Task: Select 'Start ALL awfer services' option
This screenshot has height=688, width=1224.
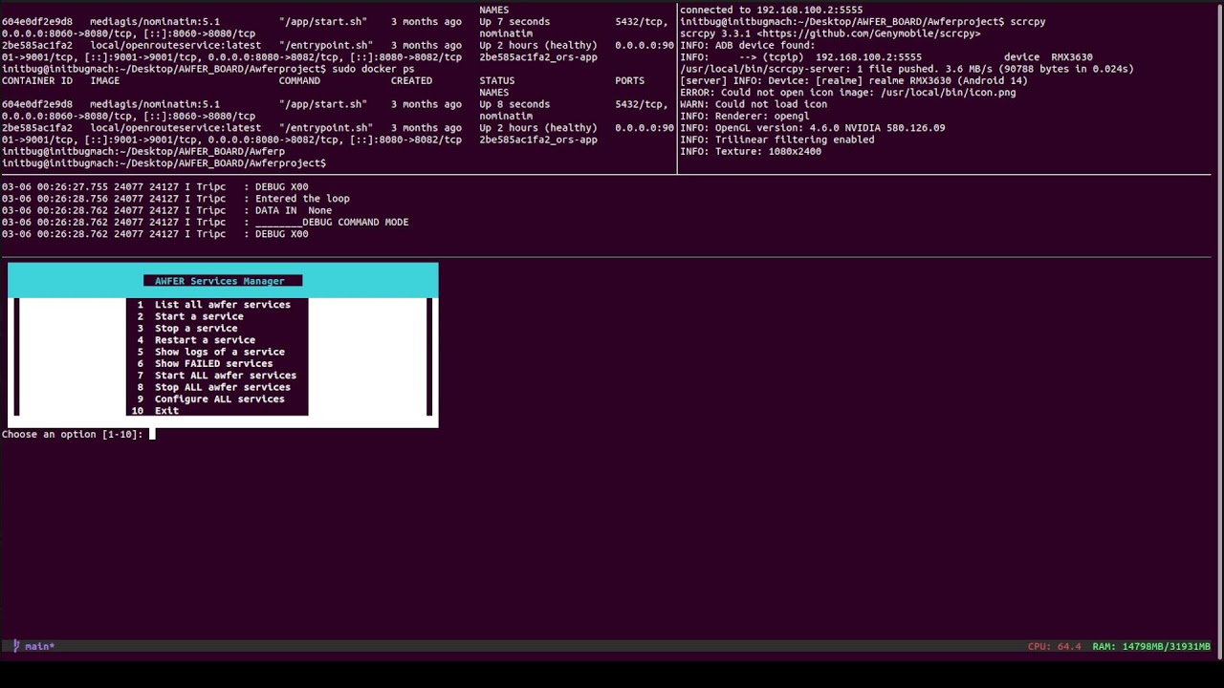Action: 217,376
